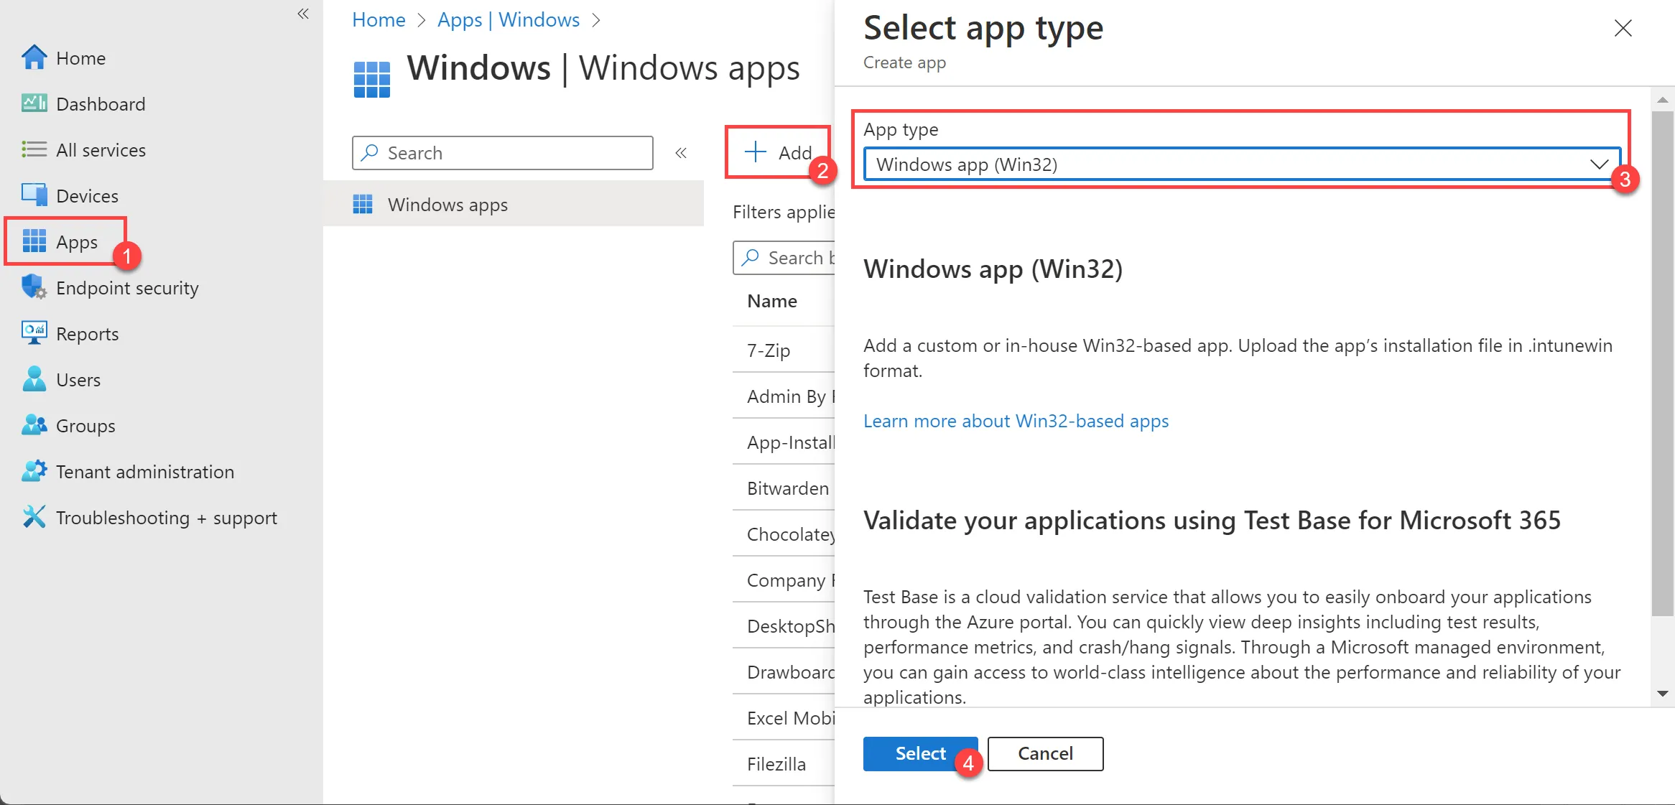Open Home in the sidebar menu
Screen dimensions: 1675x805
[80, 58]
